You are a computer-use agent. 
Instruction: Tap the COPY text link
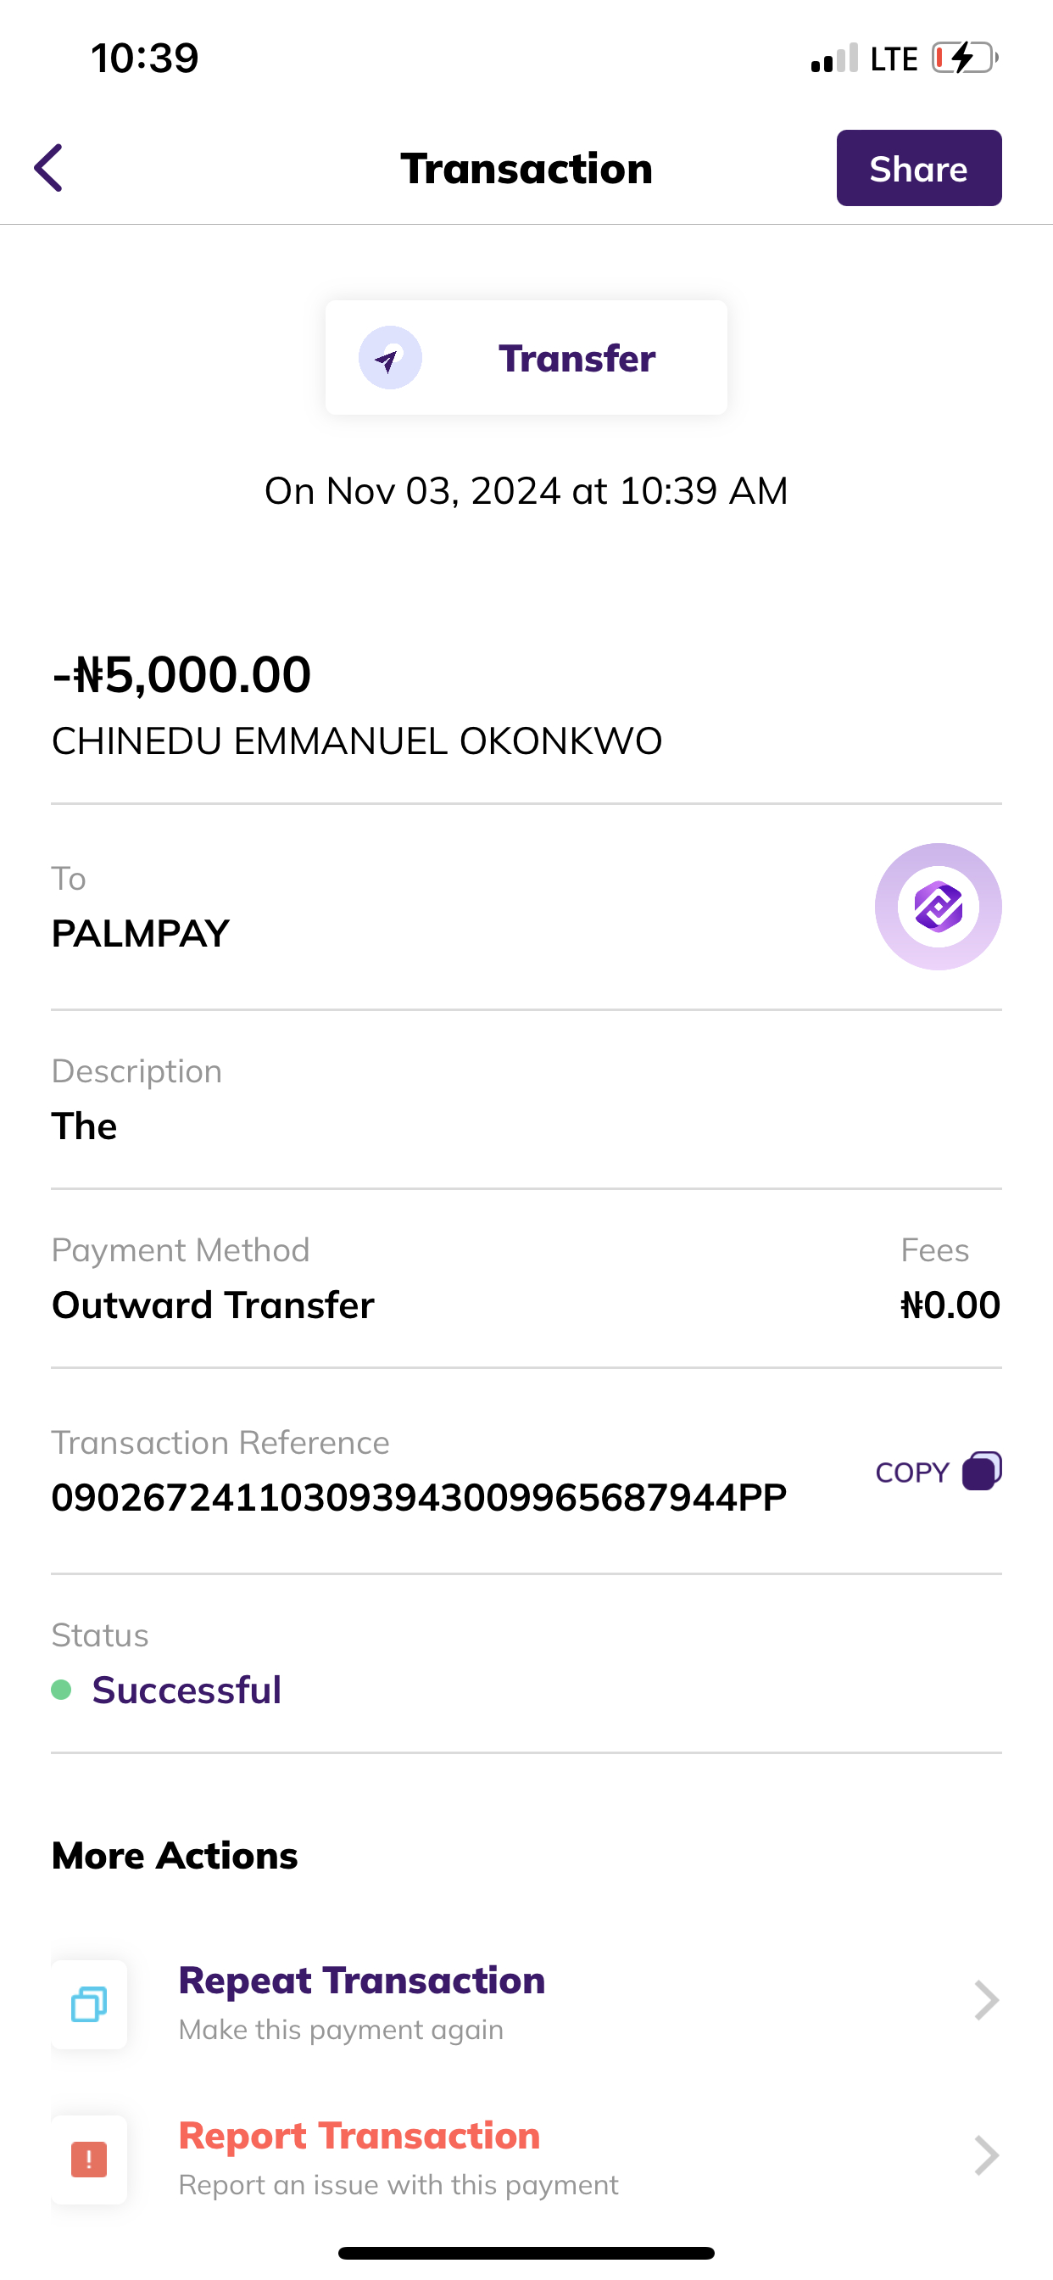pyautogui.click(x=911, y=1472)
